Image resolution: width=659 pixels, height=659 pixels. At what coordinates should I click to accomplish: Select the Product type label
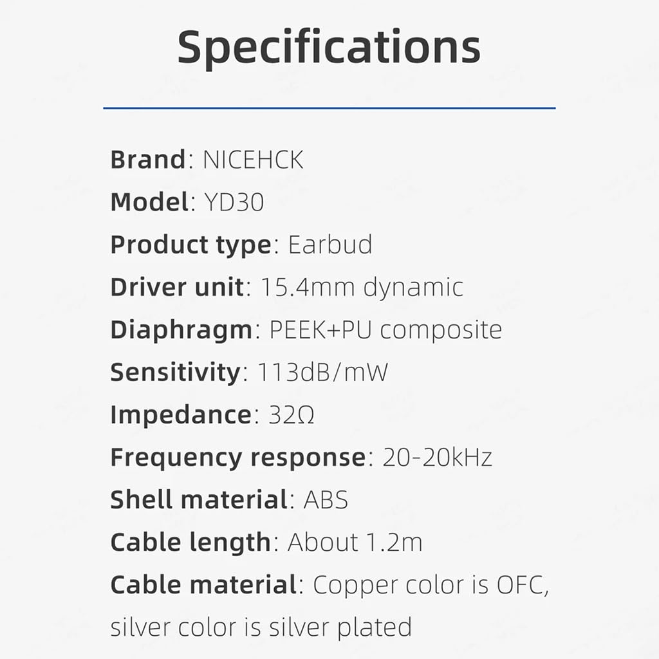tap(190, 245)
